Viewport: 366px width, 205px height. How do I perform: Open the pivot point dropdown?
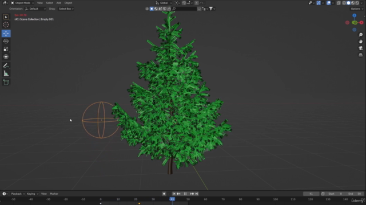177,3
